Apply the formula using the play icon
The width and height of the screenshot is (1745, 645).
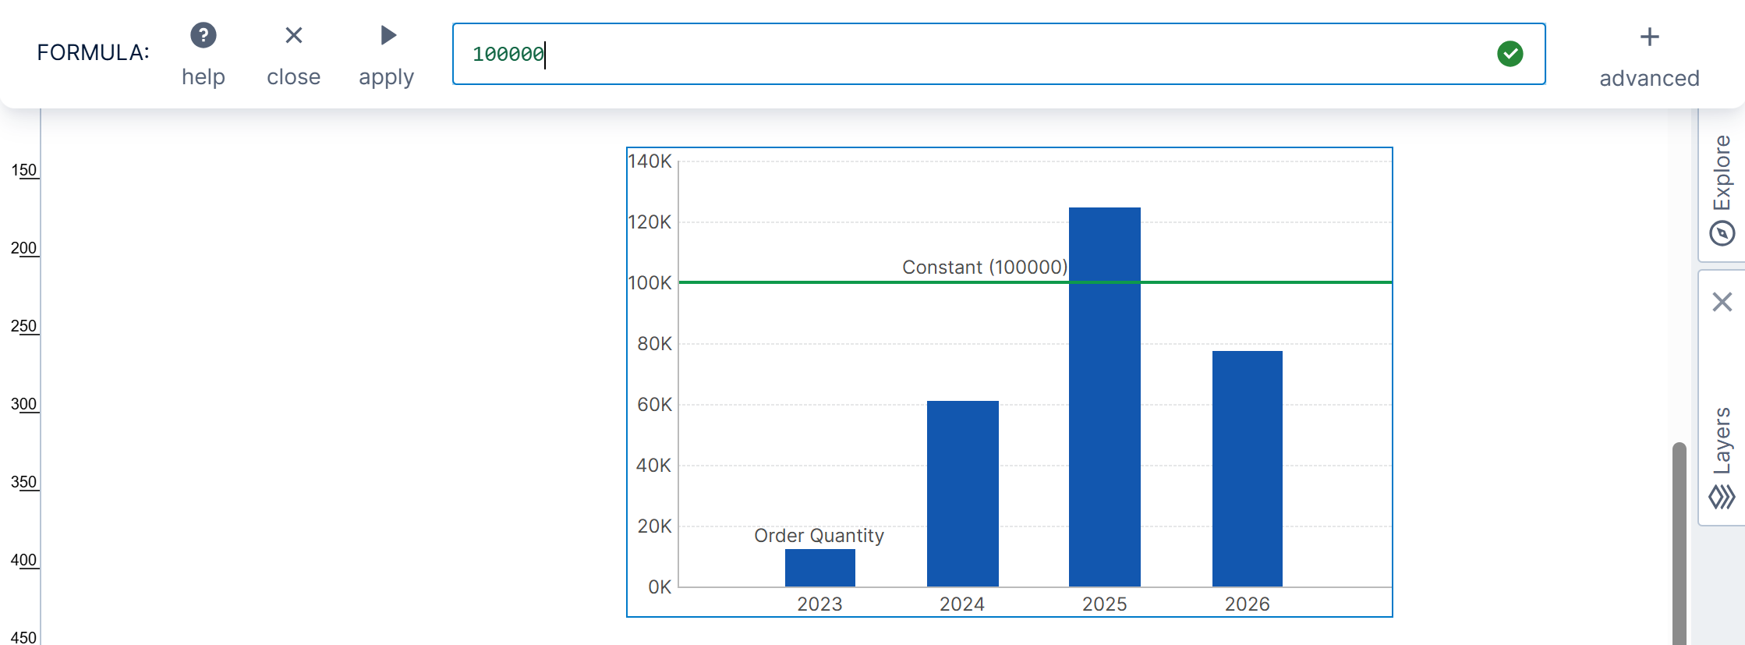[388, 36]
